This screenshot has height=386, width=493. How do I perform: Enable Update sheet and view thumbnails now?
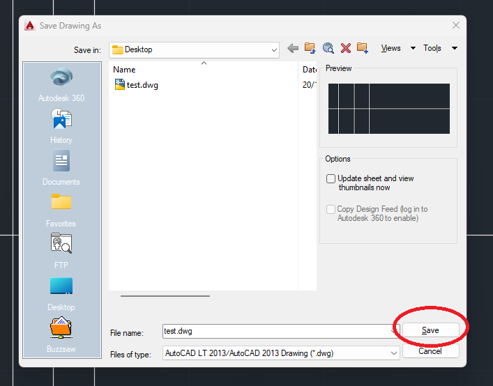[331, 178]
